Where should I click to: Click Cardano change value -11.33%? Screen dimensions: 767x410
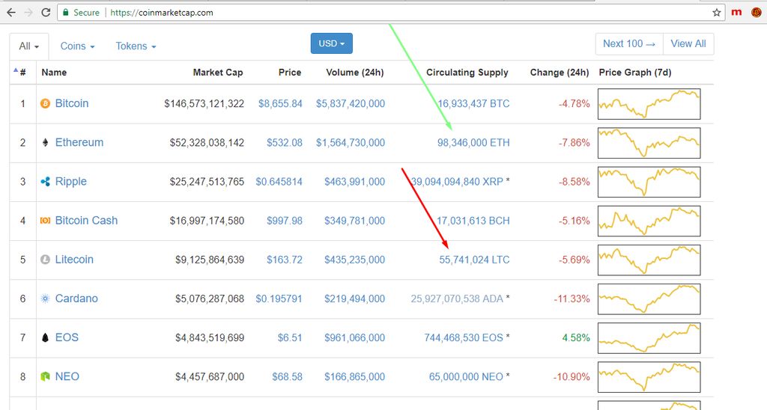tap(572, 299)
